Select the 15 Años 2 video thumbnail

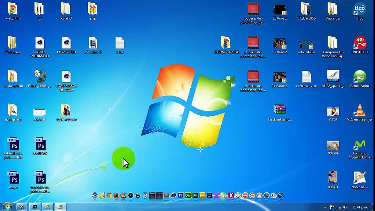pyautogui.click(x=280, y=45)
